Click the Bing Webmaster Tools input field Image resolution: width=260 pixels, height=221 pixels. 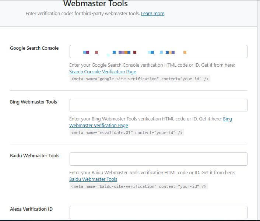pos(158,105)
